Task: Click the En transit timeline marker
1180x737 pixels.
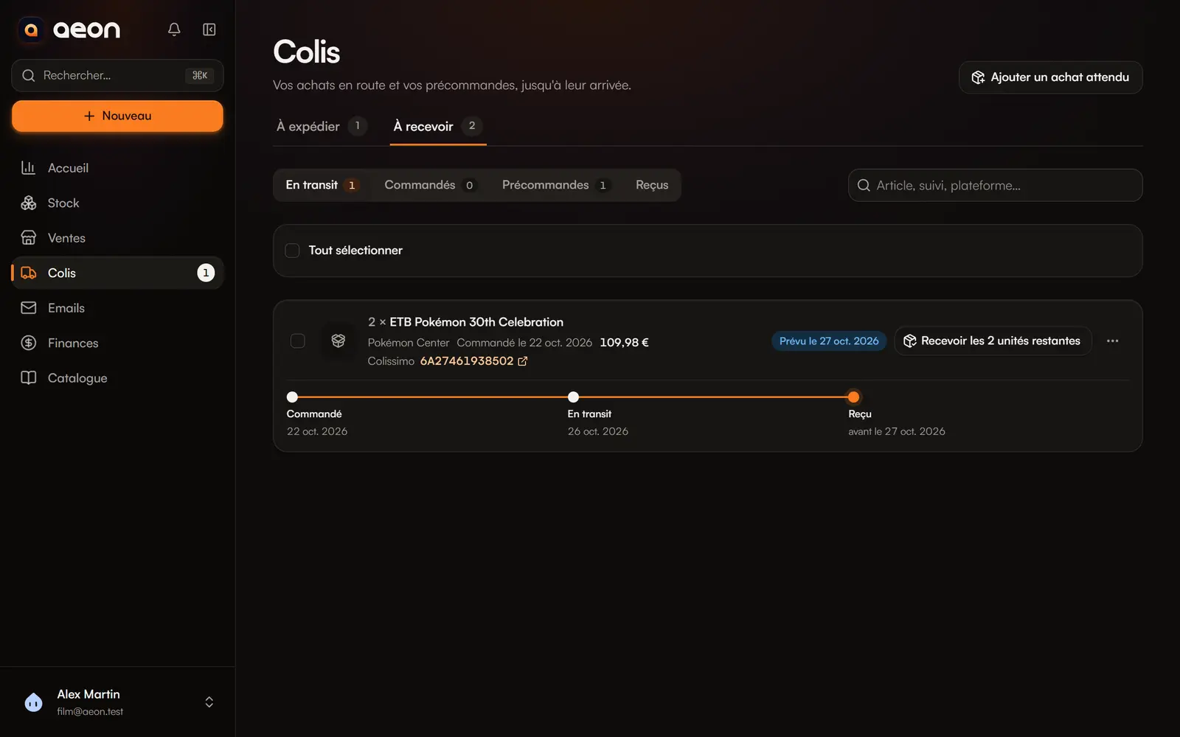Action: pos(573,397)
